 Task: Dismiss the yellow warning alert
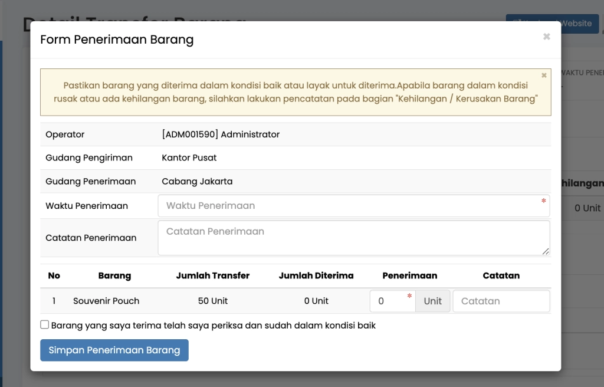tap(544, 76)
